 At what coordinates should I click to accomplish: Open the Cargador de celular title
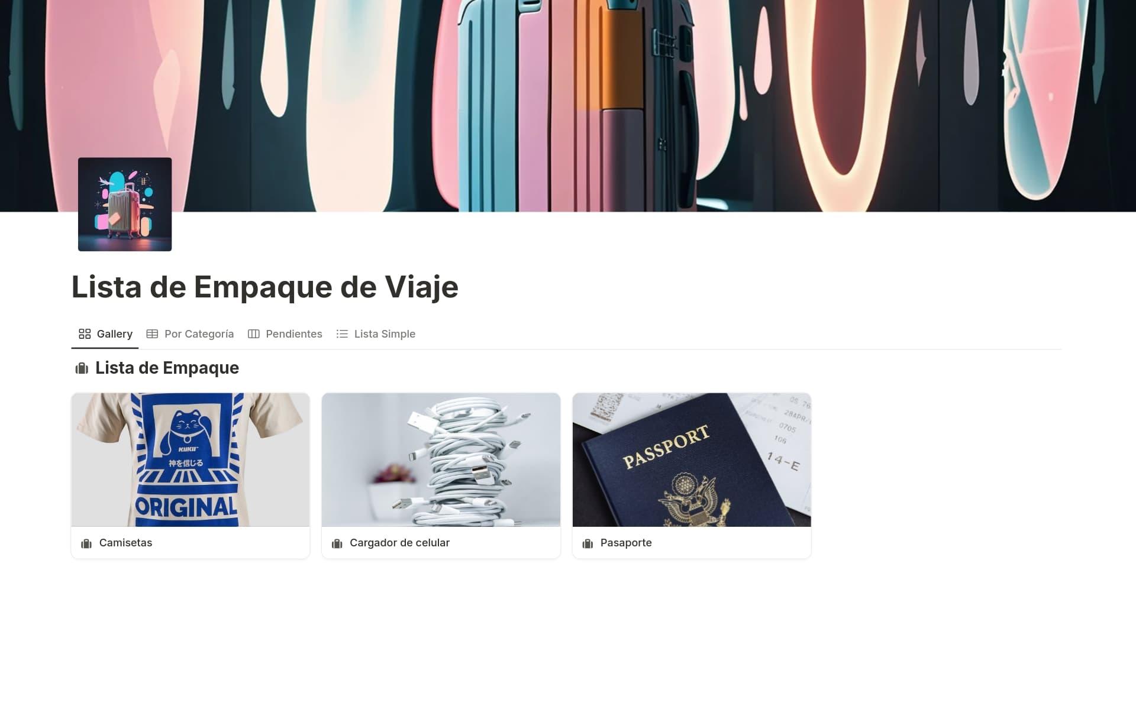coord(399,543)
